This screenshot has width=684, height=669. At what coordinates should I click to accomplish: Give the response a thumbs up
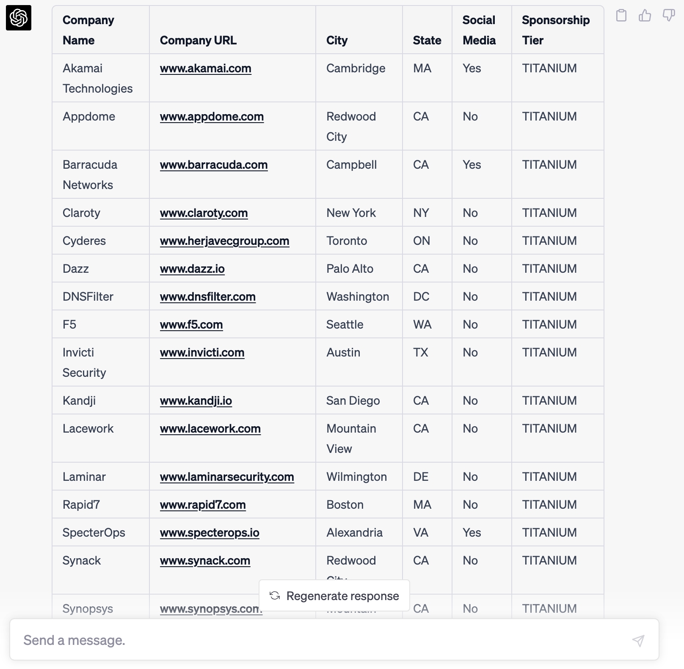[x=645, y=16]
